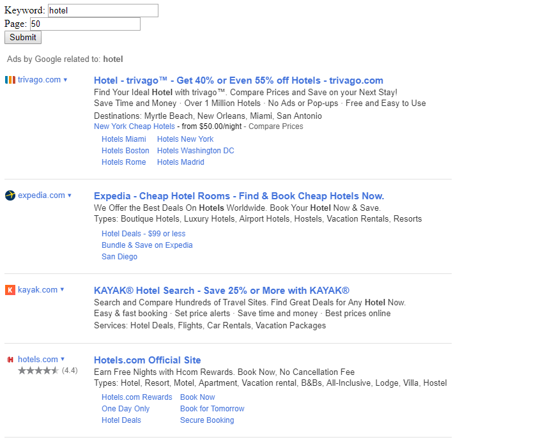This screenshot has width=545, height=442.
Task: Open the hotels.com domain link
Action: tap(38, 360)
